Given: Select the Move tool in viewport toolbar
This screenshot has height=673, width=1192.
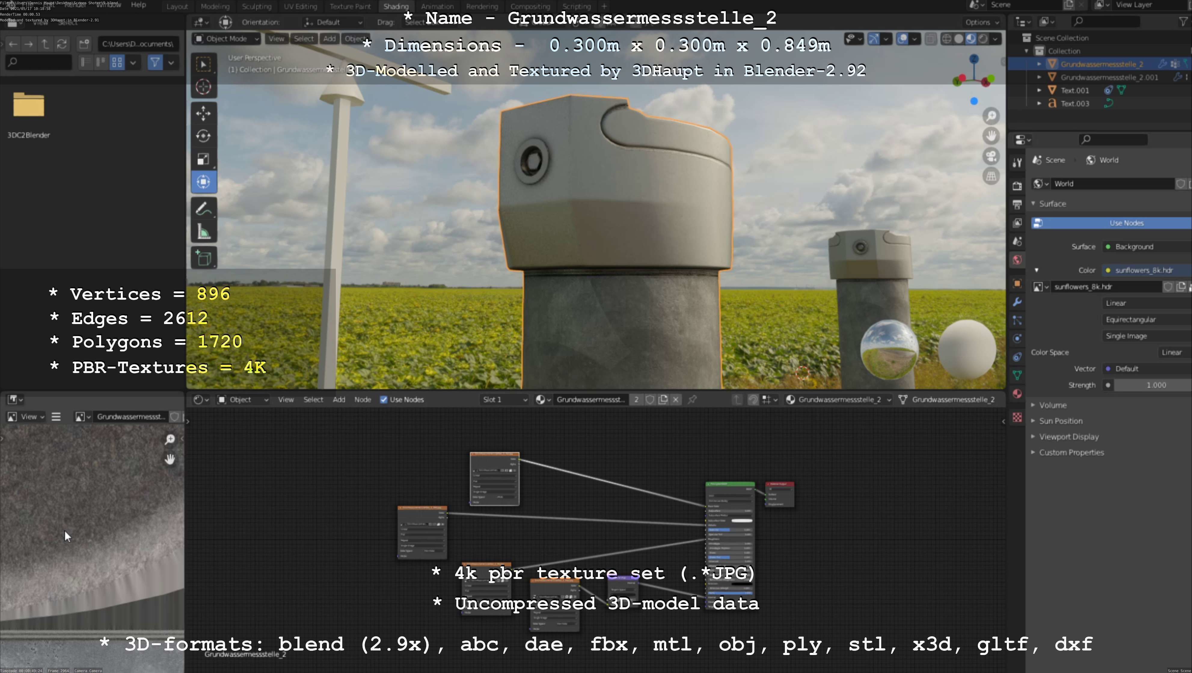Looking at the screenshot, I should (204, 113).
